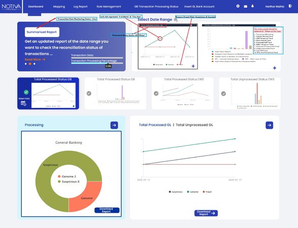298x228 pixels.
Task: Expand Total Processed Status GB chart plus icon
Action: coord(193,66)
